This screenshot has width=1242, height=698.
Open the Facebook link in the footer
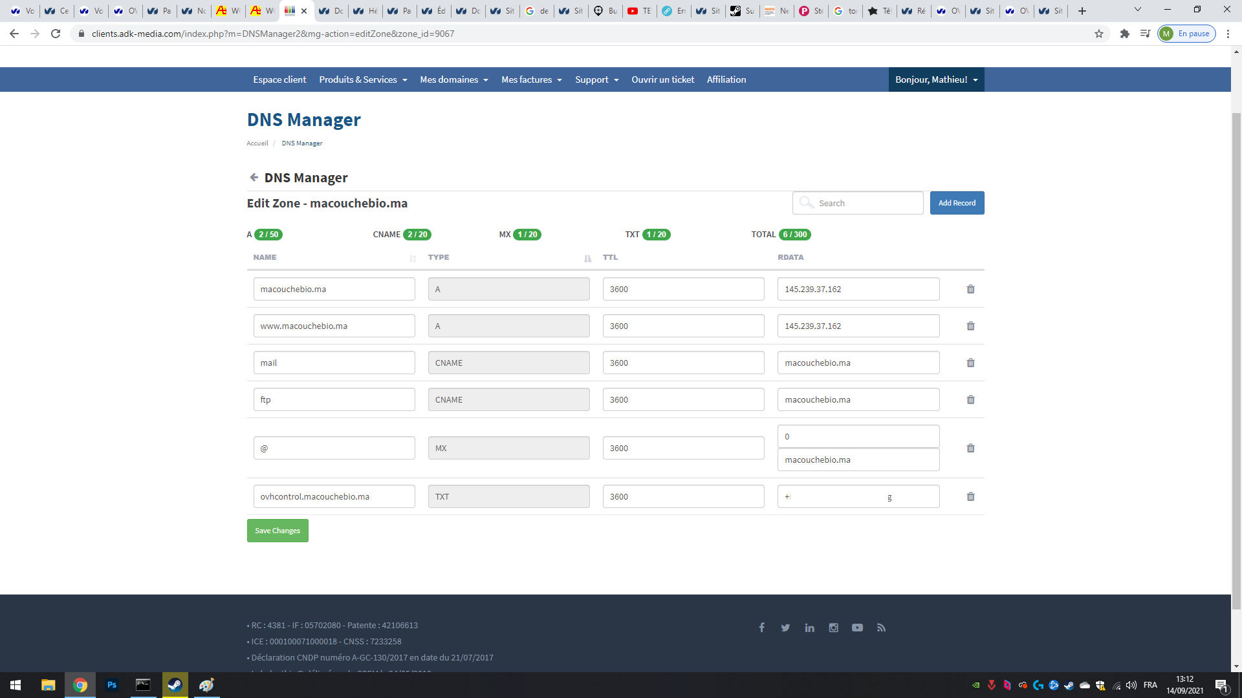coord(762,628)
